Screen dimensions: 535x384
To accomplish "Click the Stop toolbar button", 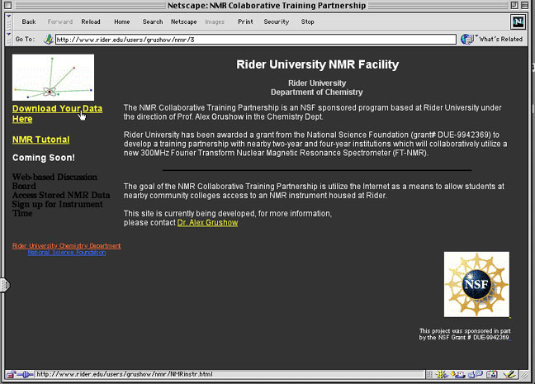I will (307, 21).
